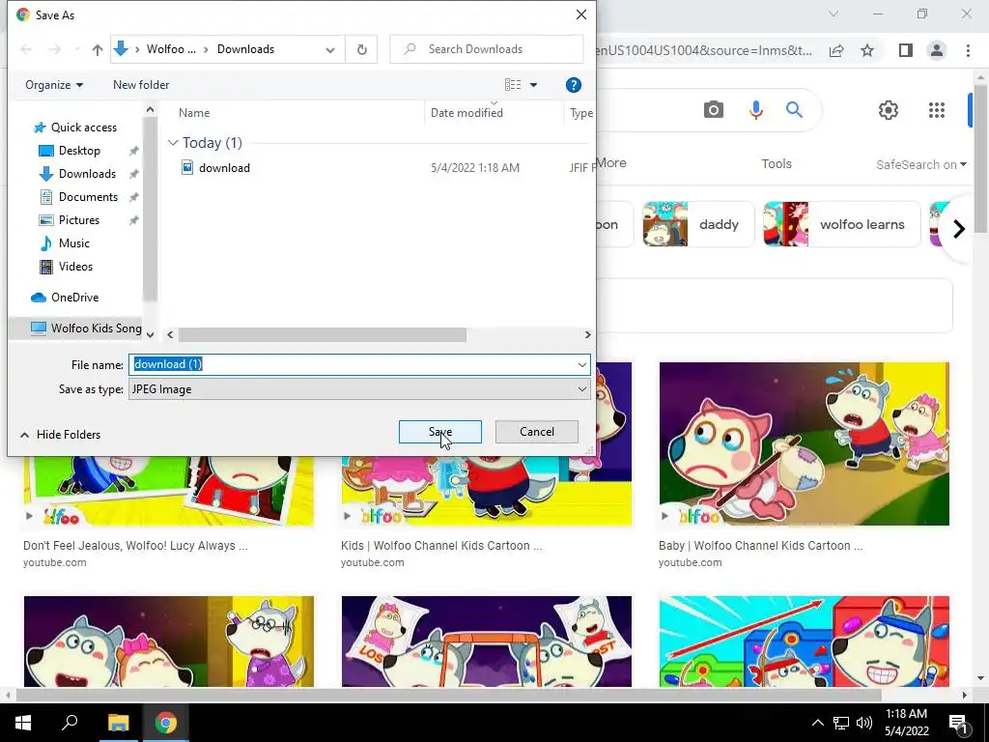Select the daddy suggestion chip
The height and width of the screenshot is (742, 989).
point(697,224)
